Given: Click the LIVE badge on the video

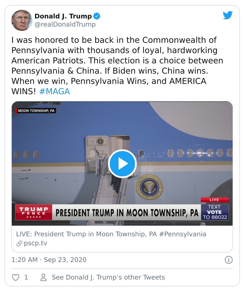Looking at the screenshot, I should (215, 200).
